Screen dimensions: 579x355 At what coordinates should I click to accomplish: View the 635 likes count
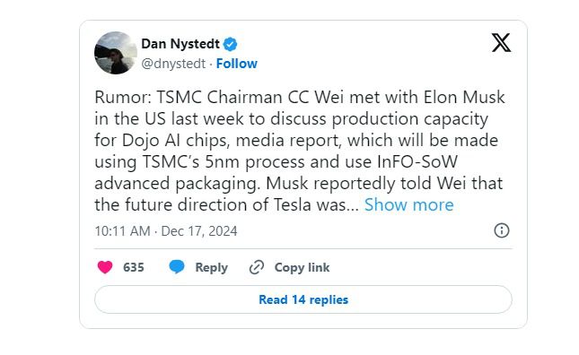[x=133, y=267]
